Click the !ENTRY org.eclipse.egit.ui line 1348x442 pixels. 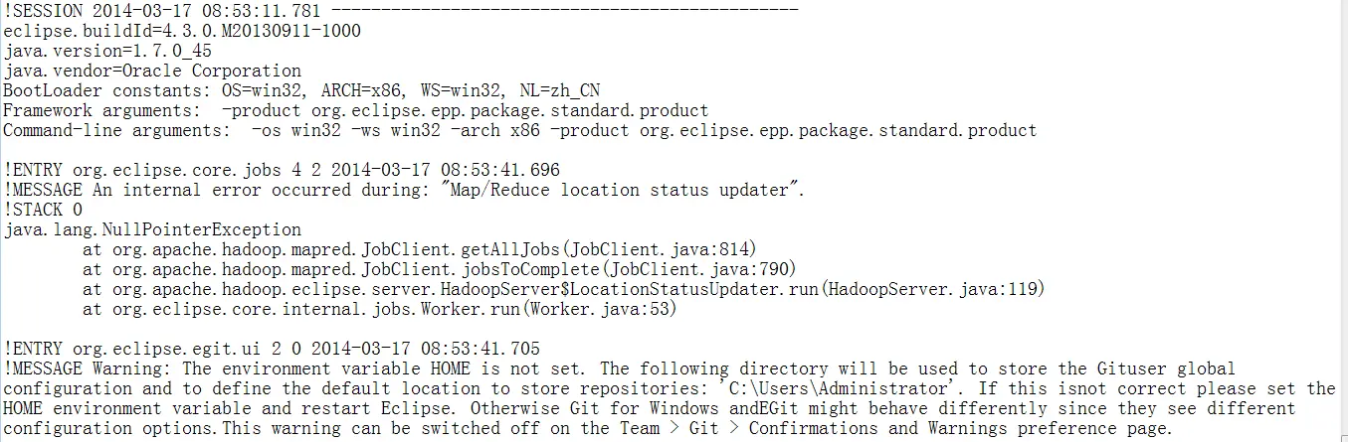pyautogui.click(x=272, y=349)
